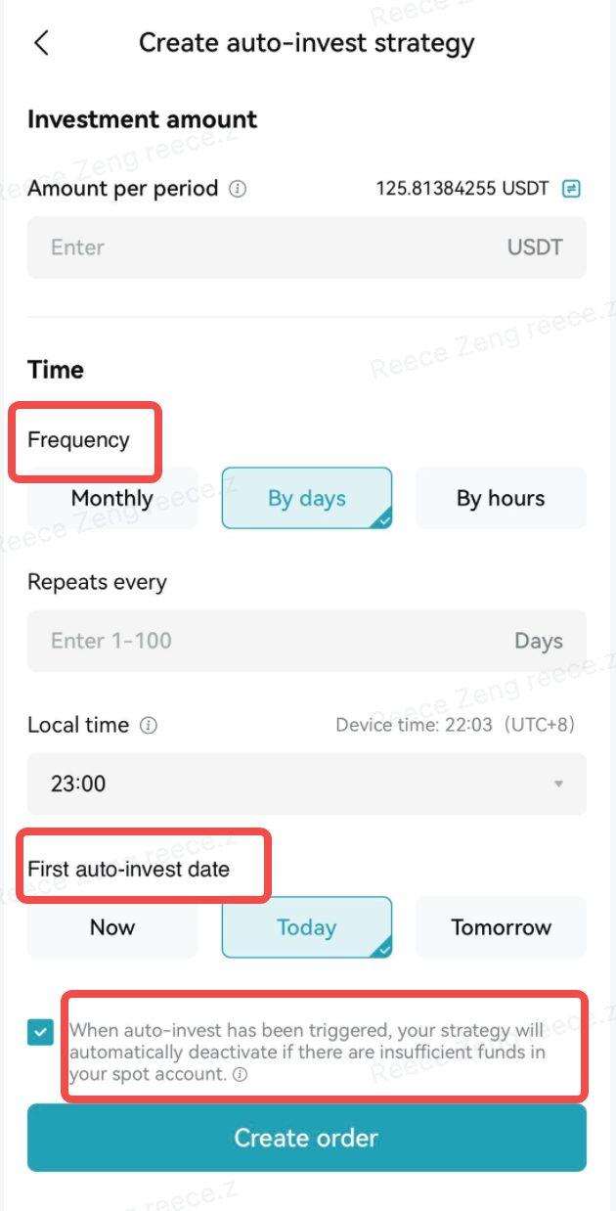Viewport: 616px width, 1211px height.
Task: Uncheck the auto-deactivate strategy checkbox
Action: pyautogui.click(x=39, y=1032)
